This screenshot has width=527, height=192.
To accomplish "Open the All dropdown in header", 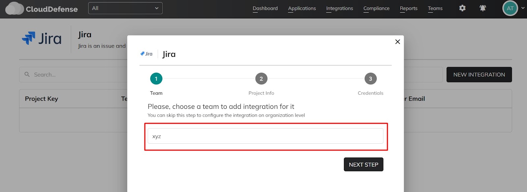I will coord(125,8).
